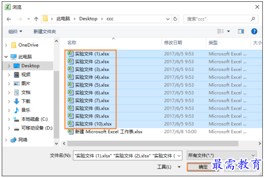Select file 实验文件 (4).xlsx
This screenshot has width=265, height=178.
click(x=92, y=77)
